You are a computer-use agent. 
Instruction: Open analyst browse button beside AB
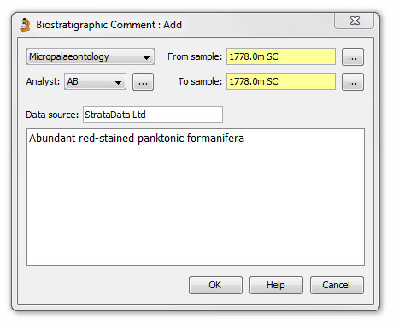tap(143, 82)
